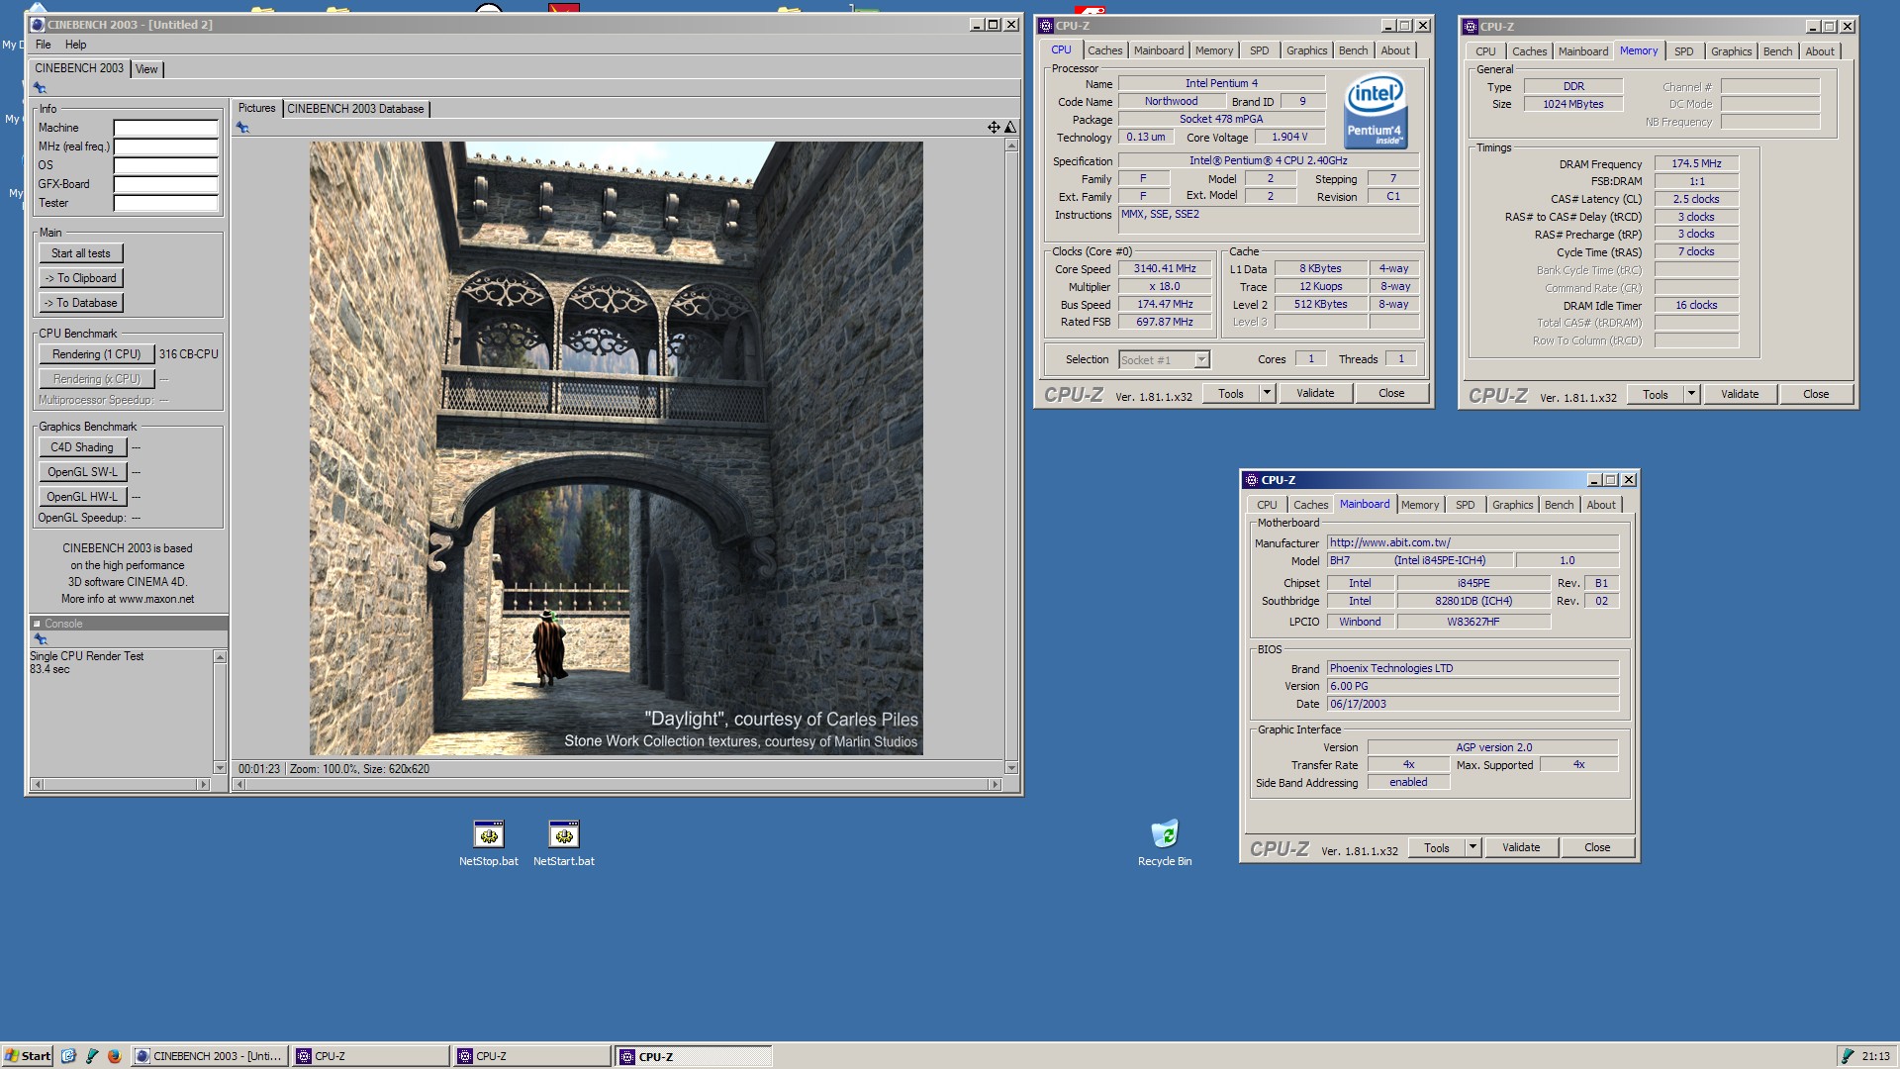Click the move/pan cross icon above the render

click(x=993, y=127)
